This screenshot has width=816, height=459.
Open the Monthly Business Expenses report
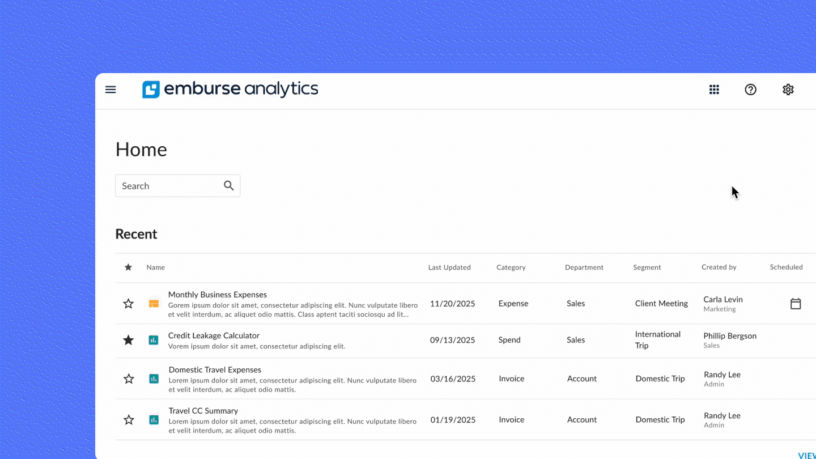(218, 295)
